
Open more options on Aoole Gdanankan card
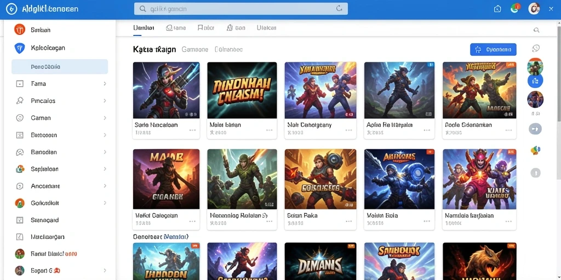508,130
